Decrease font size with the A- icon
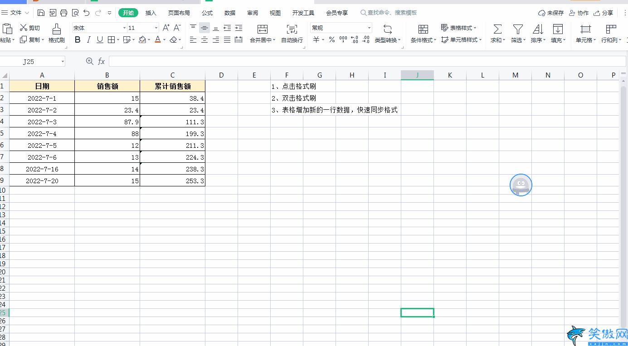 [x=177, y=28]
